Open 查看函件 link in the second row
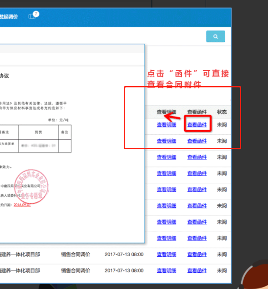 tap(197, 141)
